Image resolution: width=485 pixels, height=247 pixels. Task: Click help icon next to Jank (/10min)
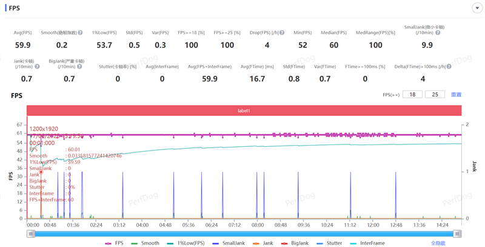[x=38, y=67]
